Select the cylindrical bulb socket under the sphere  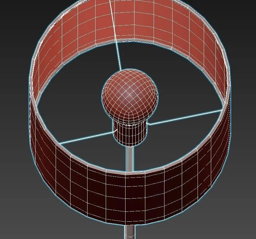click(x=130, y=133)
